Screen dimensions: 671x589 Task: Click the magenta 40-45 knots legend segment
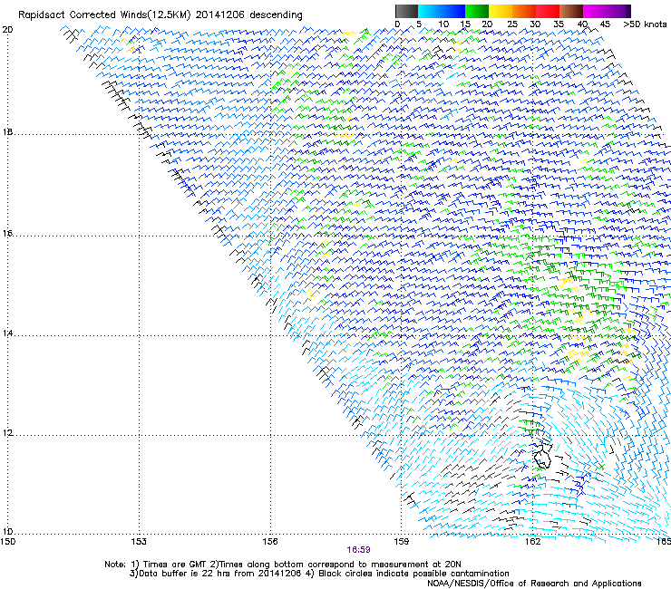595,11
